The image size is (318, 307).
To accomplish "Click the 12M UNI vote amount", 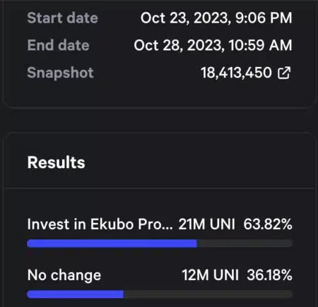I will coord(210,275).
